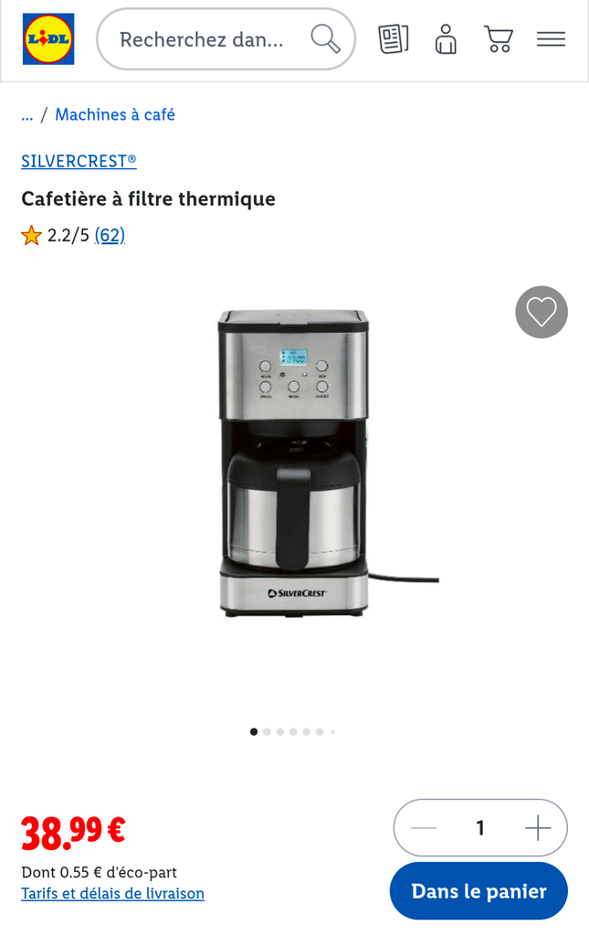The image size is (589, 936).
Task: Open the Lidl home logo
Action: 48,38
